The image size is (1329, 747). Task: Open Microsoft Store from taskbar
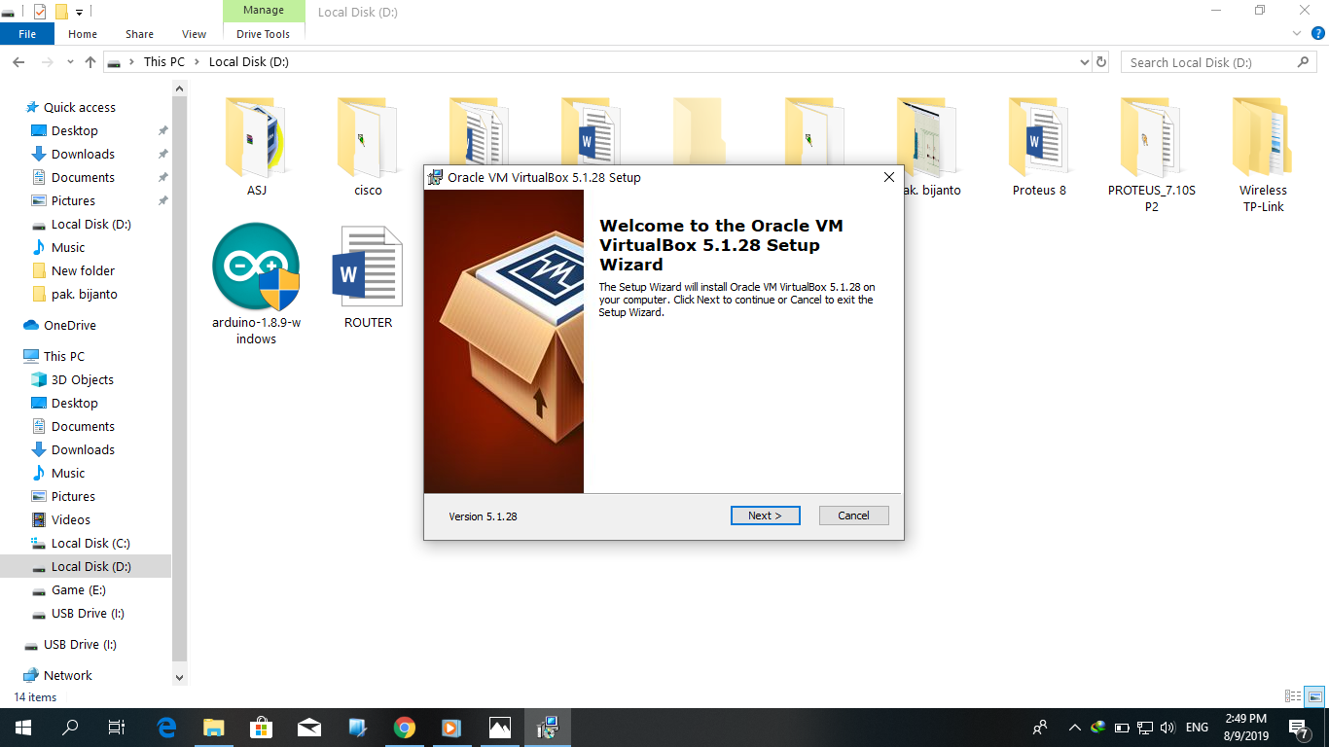(262, 728)
